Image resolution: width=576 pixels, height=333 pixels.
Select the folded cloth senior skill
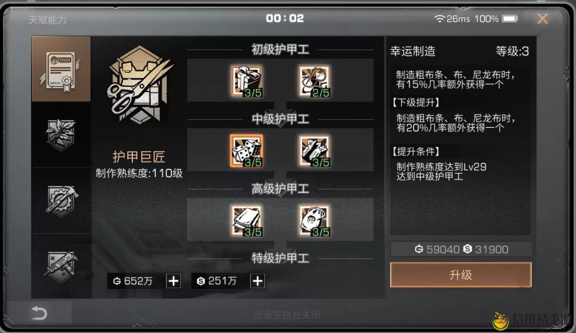[246, 221]
